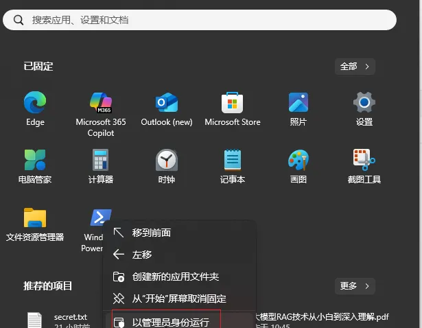Open 文件资源管理器 file explorer
Image resolution: width=422 pixels, height=328 pixels.
35,224
